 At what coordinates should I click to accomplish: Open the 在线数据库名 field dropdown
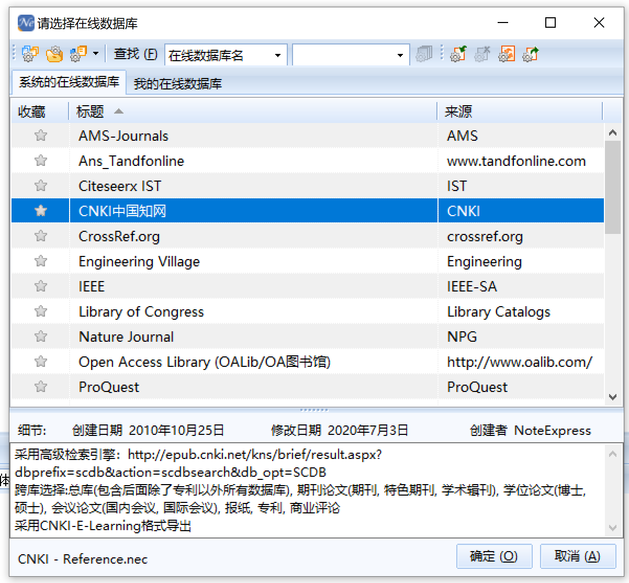point(279,54)
